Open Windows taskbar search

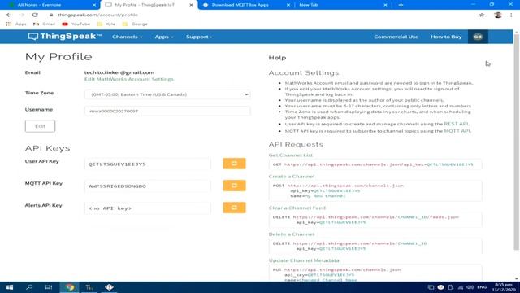29,287
